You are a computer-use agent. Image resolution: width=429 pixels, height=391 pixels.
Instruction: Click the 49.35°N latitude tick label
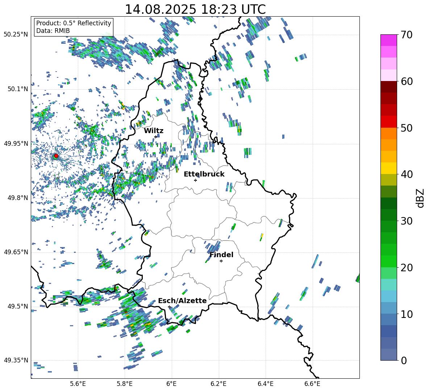(16, 360)
